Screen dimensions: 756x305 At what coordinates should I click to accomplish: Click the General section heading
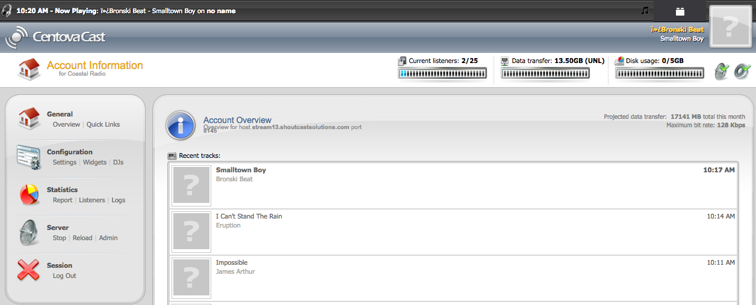click(x=60, y=114)
